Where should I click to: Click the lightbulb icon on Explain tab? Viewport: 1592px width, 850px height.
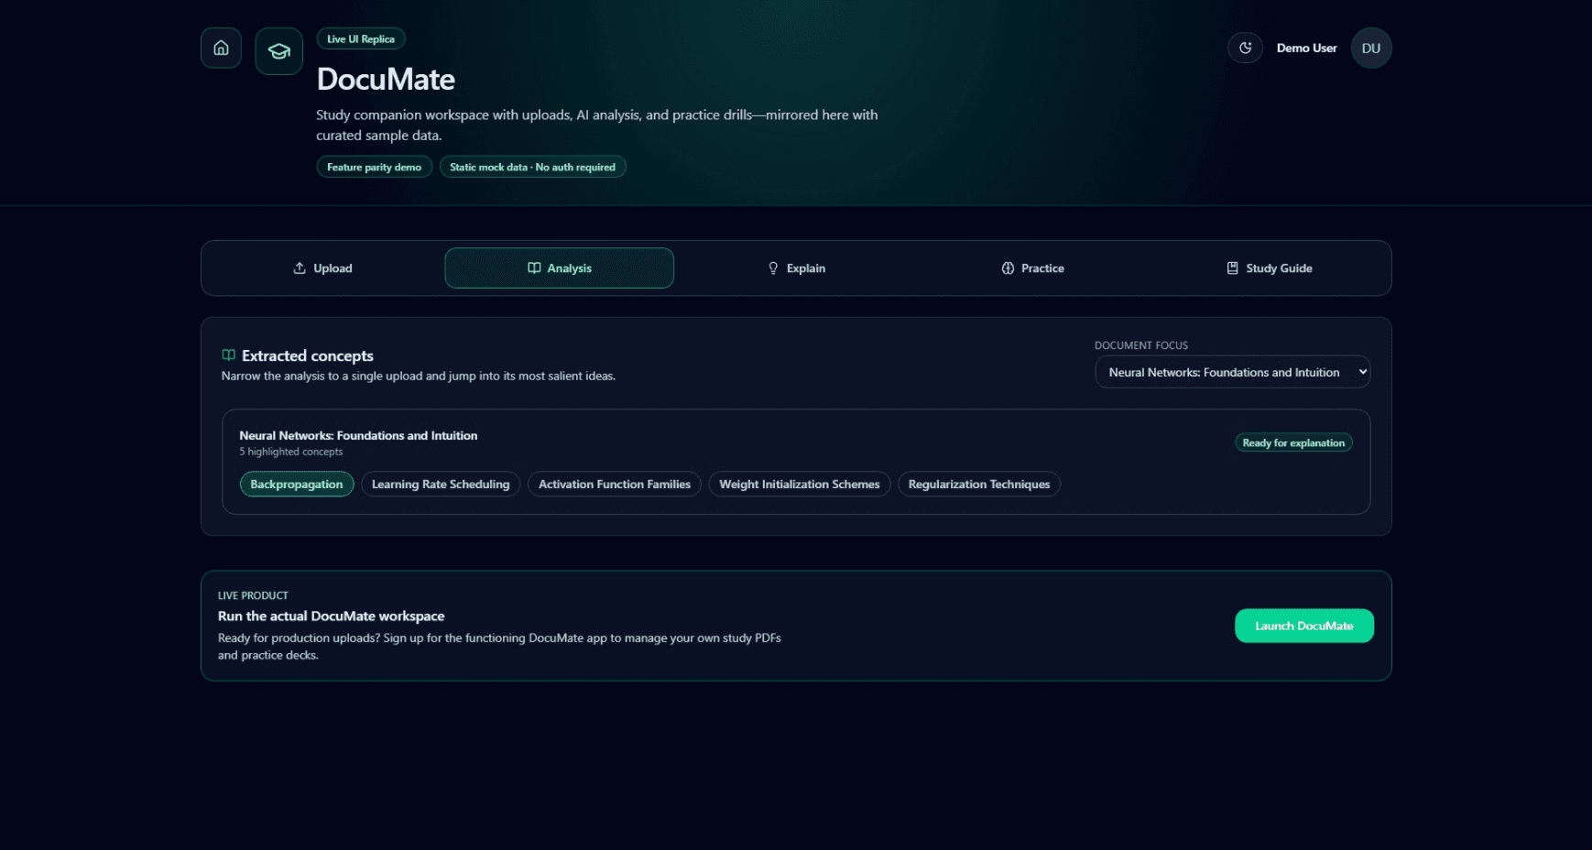tap(772, 267)
